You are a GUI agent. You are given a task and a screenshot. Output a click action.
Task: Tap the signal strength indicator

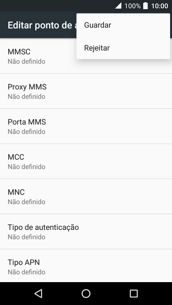[119, 6]
